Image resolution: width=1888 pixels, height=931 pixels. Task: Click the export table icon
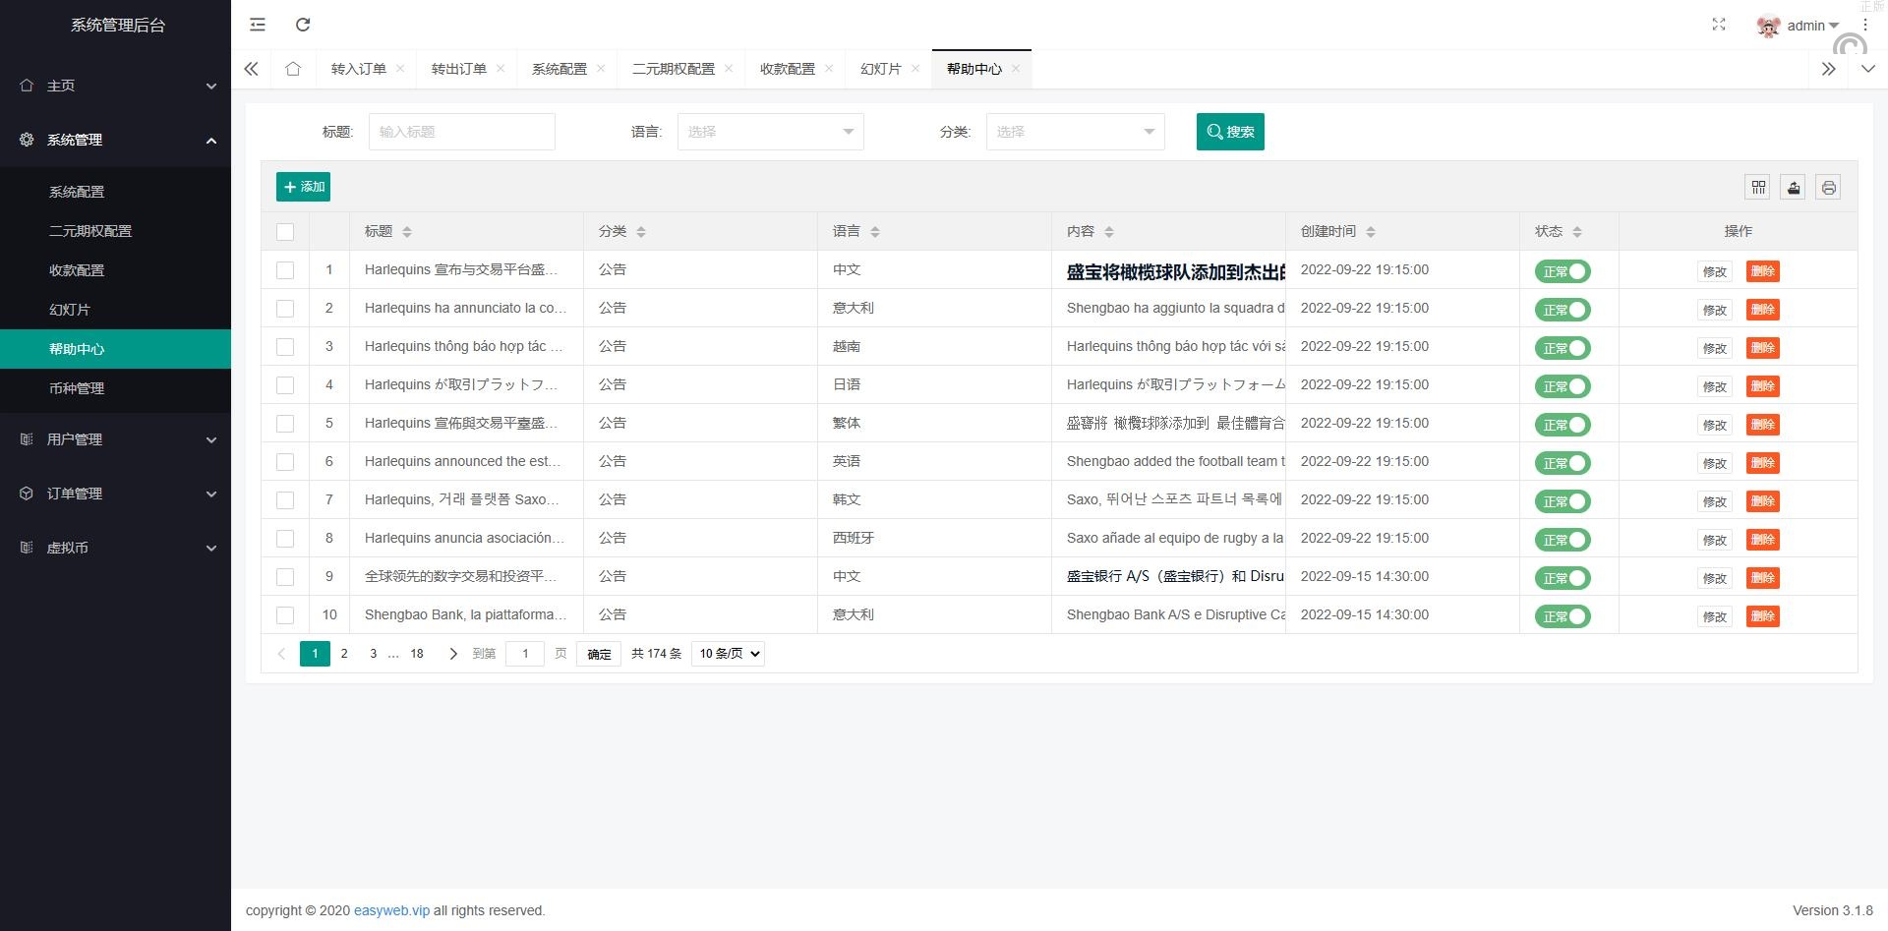[1794, 187]
